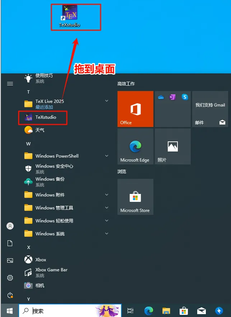The image size is (231, 317).
Task: Click in the 搜索 taskbar search box
Action: coord(70,311)
